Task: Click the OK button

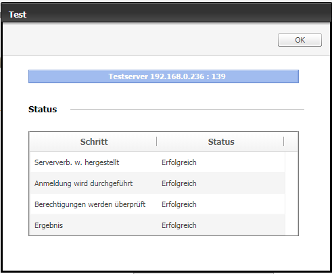Action: [300, 40]
